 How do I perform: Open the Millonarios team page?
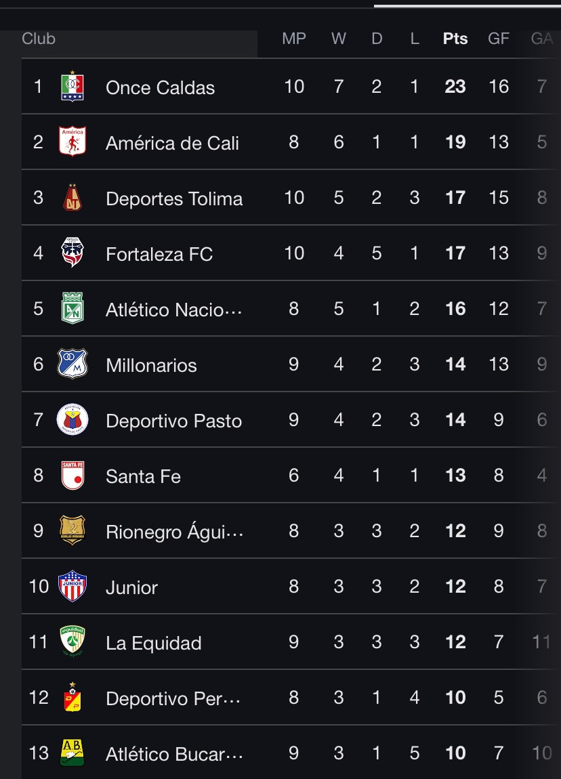click(151, 365)
